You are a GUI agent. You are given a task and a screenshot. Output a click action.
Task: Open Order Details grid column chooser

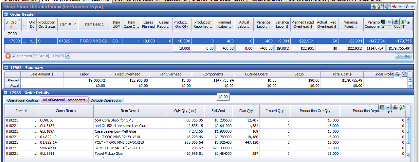pos(382,108)
